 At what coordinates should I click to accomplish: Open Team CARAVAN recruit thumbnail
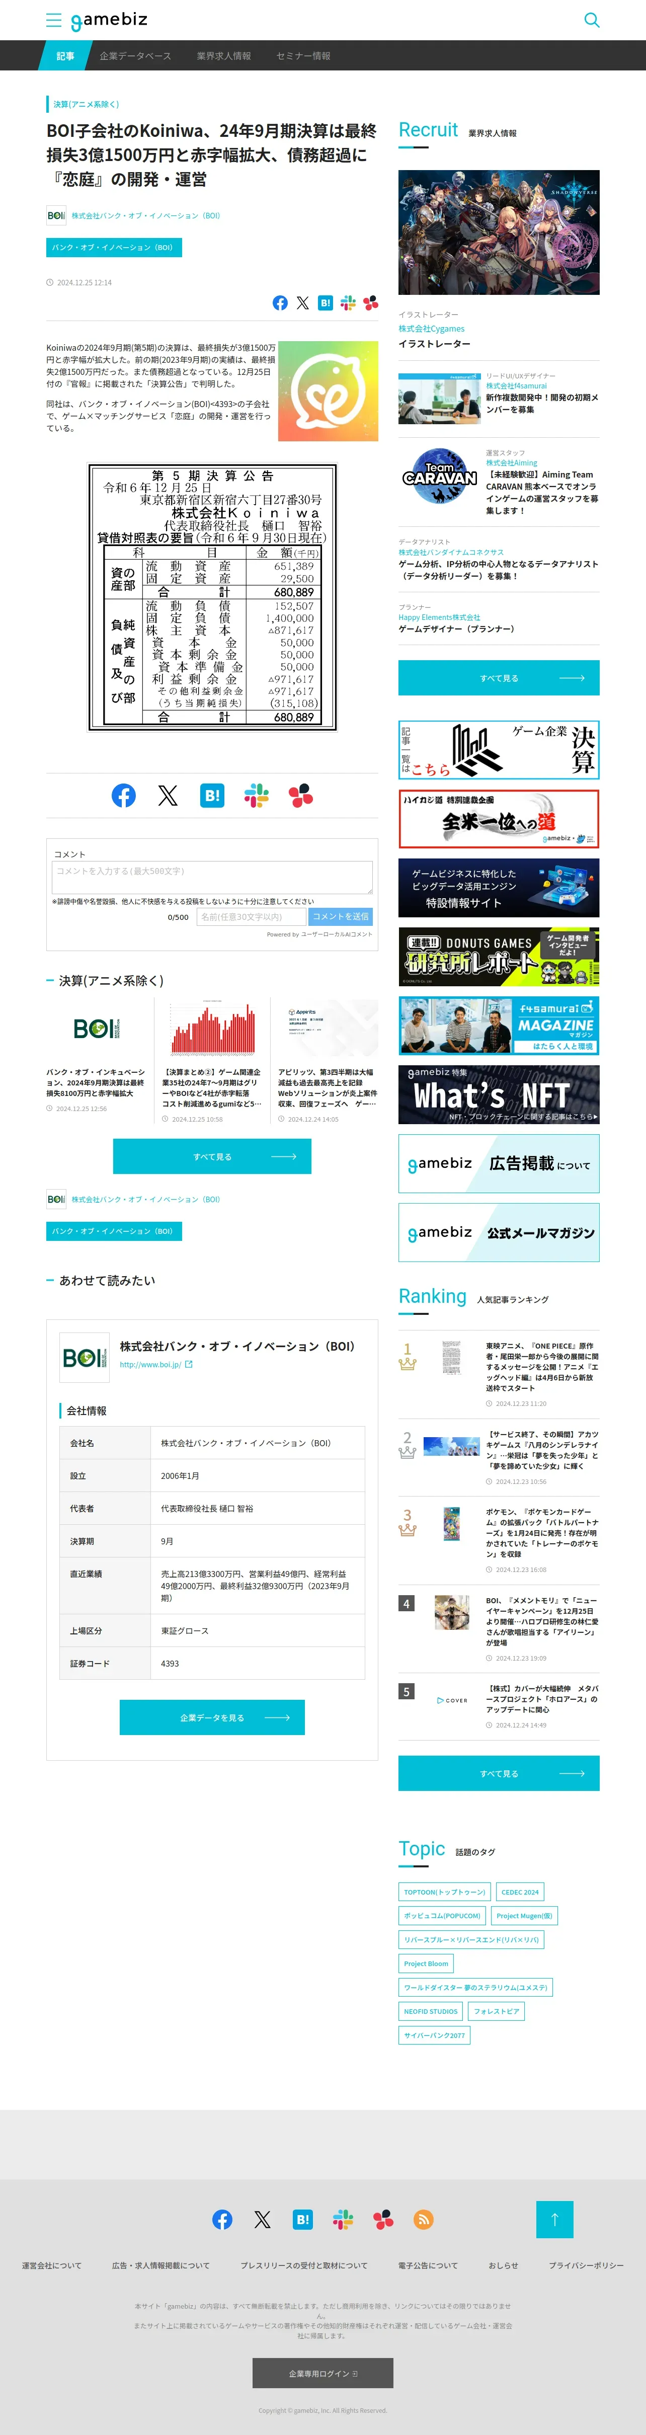(439, 476)
